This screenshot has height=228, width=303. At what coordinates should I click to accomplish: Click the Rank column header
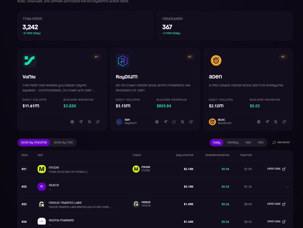pyautogui.click(x=25, y=155)
